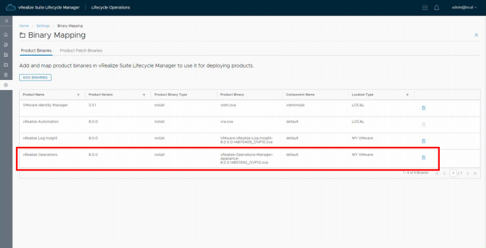Go to the previous page arrow
Image resolution: width=486 pixels, height=248 pixels.
coord(444,173)
